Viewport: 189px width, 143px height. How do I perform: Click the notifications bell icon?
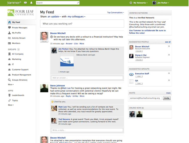click(31, 3)
